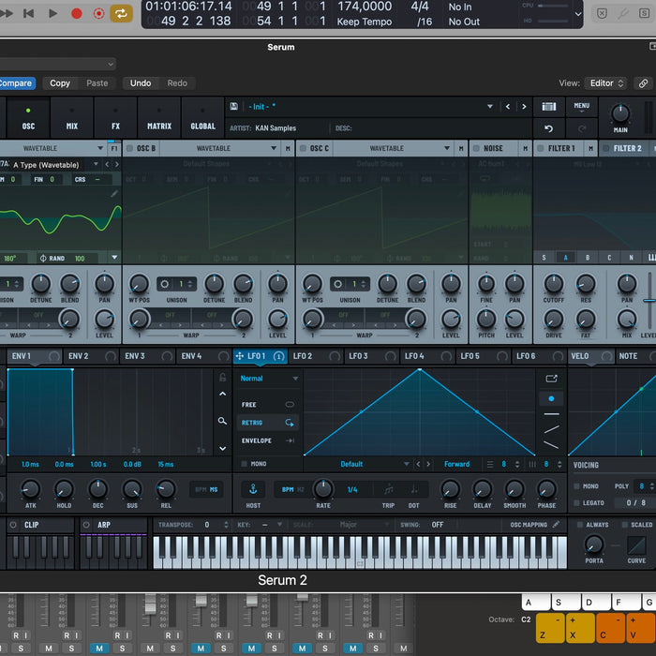The width and height of the screenshot is (656, 656).
Task: Enable the NOISE oscillator
Action: 476,148
